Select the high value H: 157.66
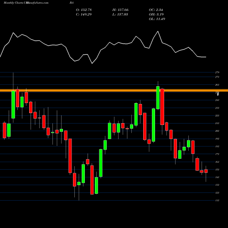This screenshot has height=228, width=228. coord(120,10)
